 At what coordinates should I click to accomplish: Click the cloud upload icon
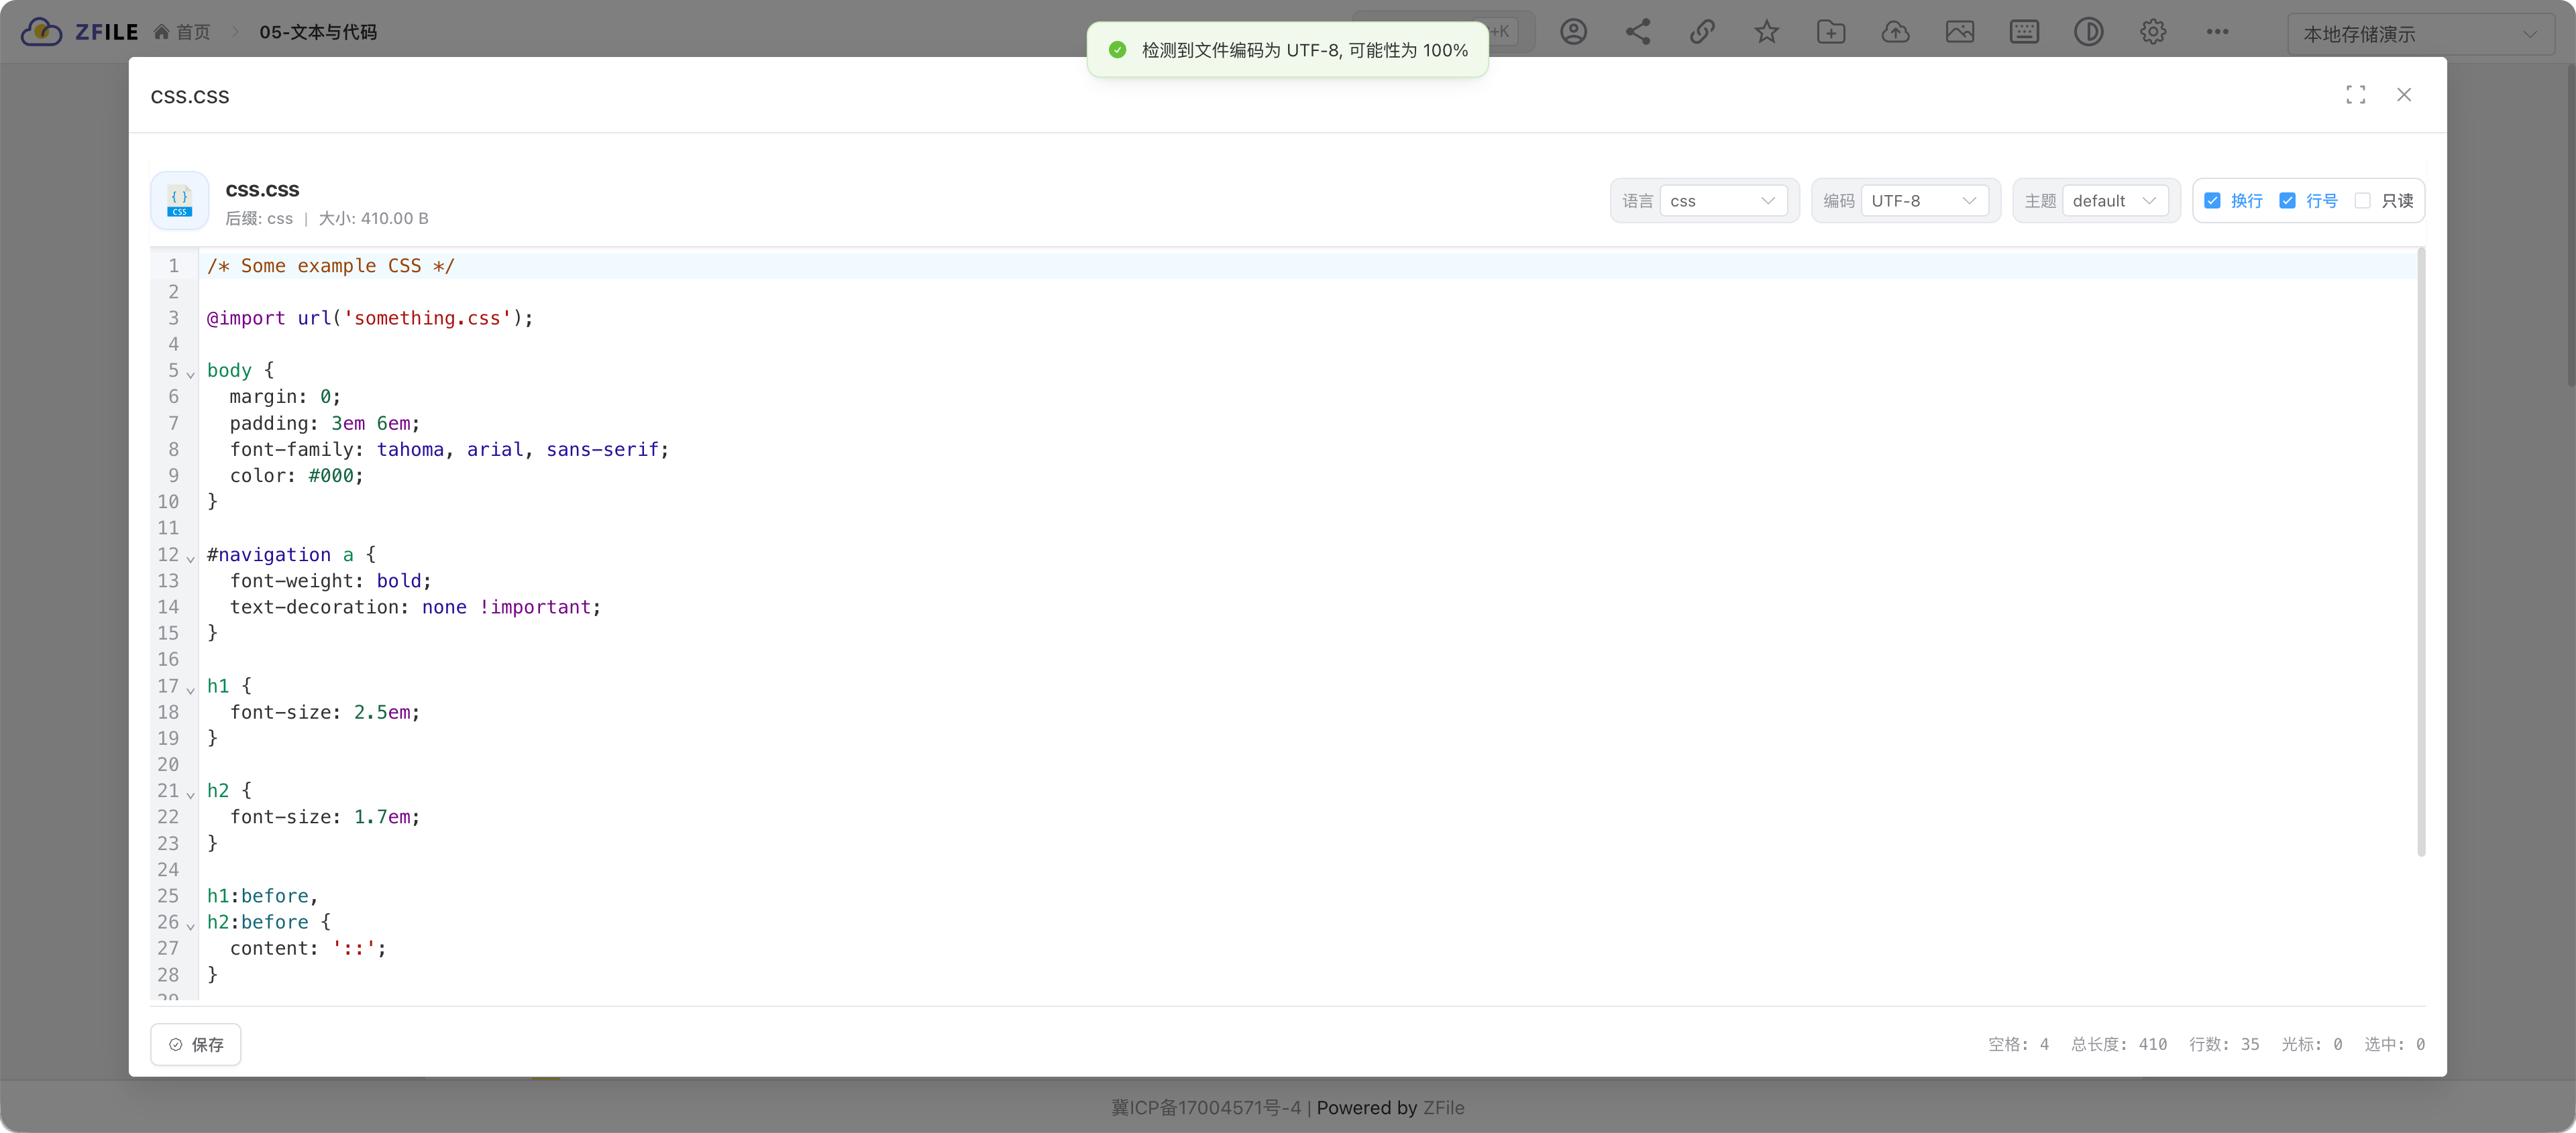(1895, 32)
